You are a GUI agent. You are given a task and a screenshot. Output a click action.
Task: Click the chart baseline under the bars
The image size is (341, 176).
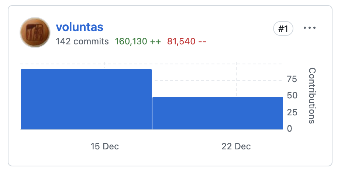[x=152, y=130]
